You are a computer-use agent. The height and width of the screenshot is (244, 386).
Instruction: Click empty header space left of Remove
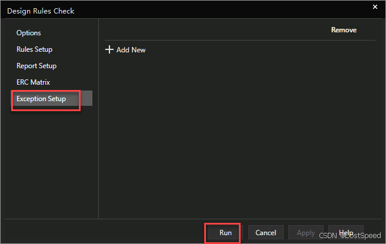click(x=212, y=29)
